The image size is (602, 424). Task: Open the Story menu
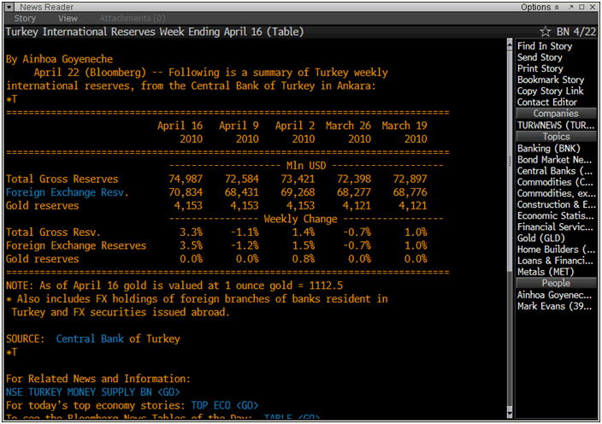click(x=25, y=18)
